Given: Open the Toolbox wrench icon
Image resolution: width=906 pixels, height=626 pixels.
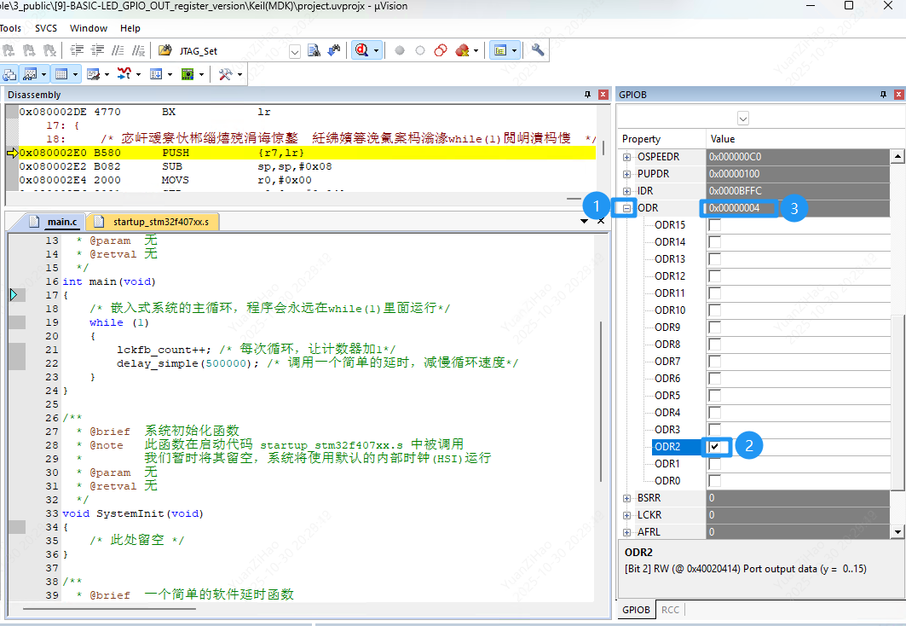Looking at the screenshot, I should click(225, 74).
